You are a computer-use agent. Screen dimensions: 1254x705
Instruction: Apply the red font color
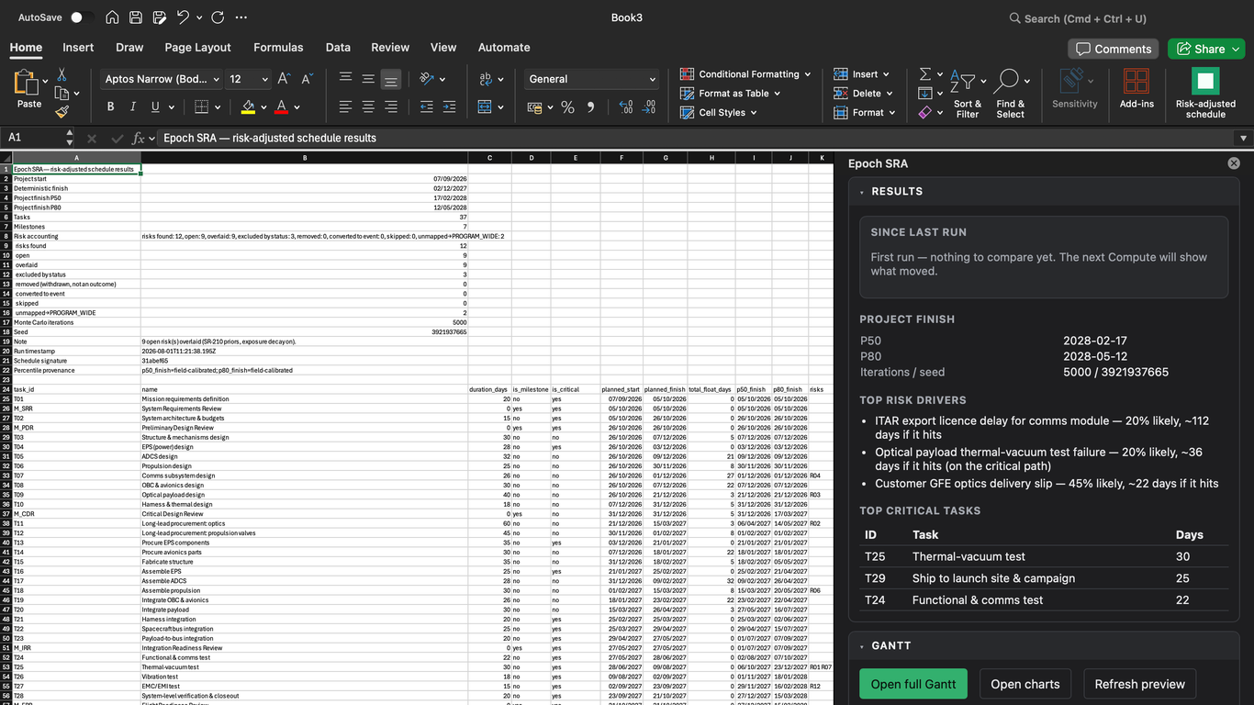point(282,106)
